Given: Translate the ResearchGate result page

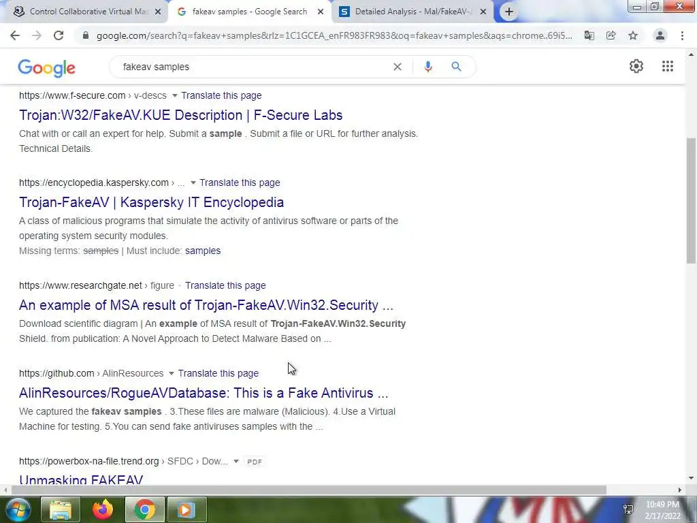Looking at the screenshot, I should pyautogui.click(x=225, y=285).
